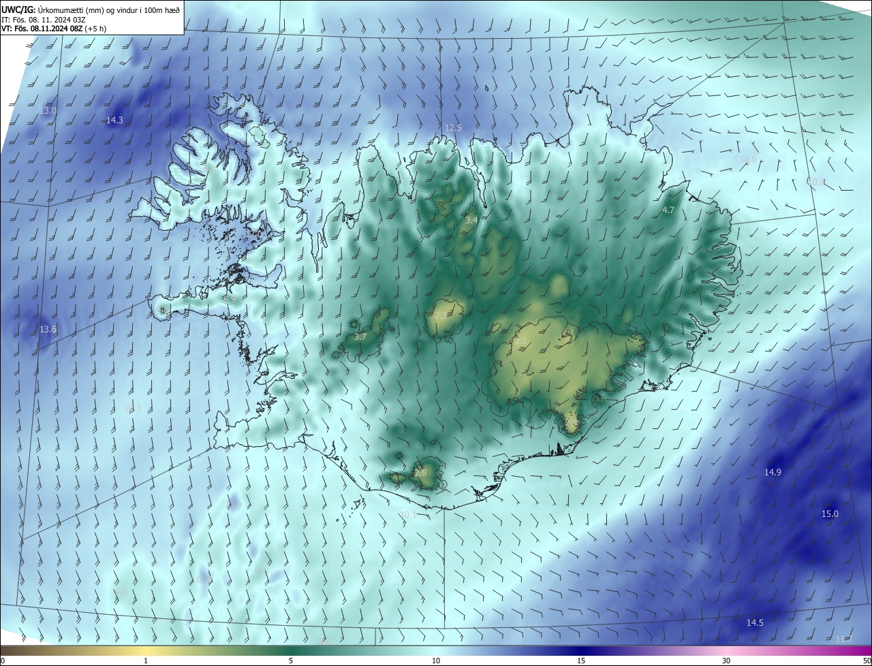Click the 10.1 value label off the south coast
This screenshot has width=872, height=666.
(407, 514)
